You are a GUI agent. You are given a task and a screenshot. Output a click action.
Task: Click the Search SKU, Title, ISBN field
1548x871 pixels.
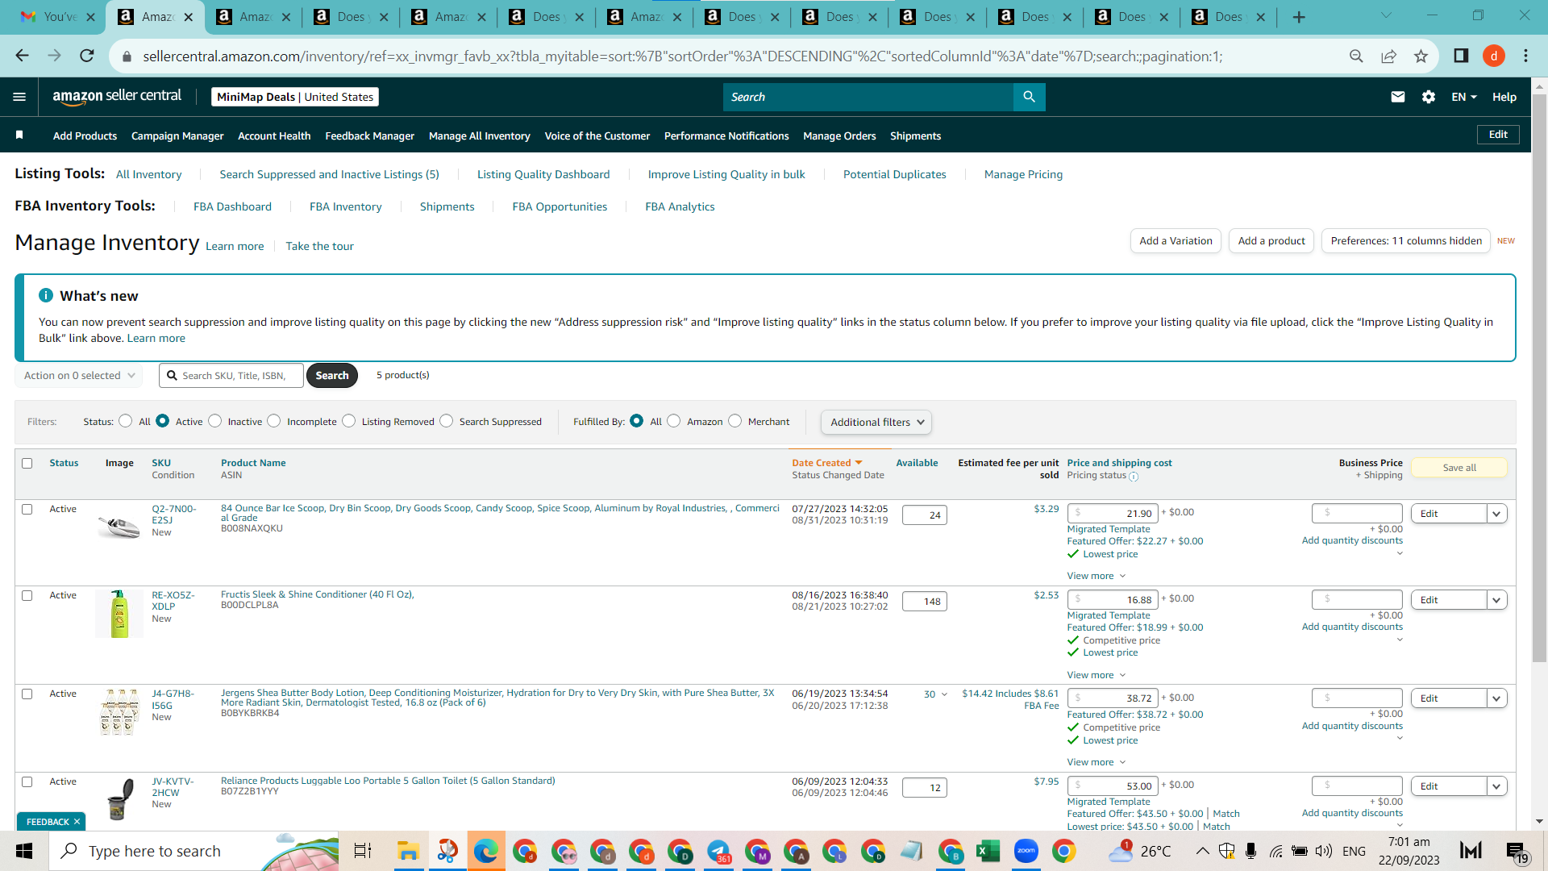[231, 376]
